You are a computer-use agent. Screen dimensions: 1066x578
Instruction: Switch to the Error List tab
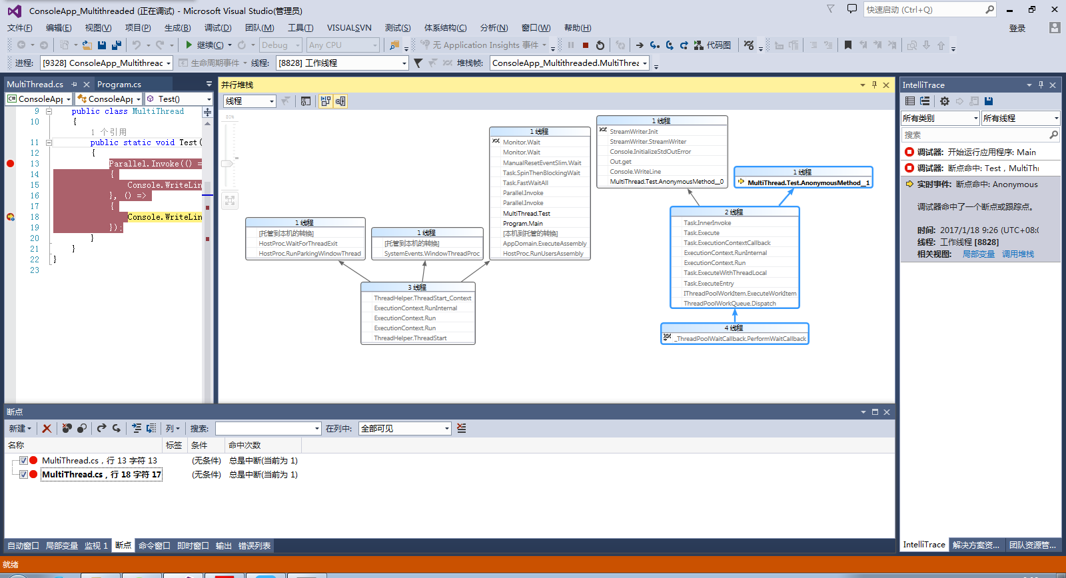coord(255,546)
